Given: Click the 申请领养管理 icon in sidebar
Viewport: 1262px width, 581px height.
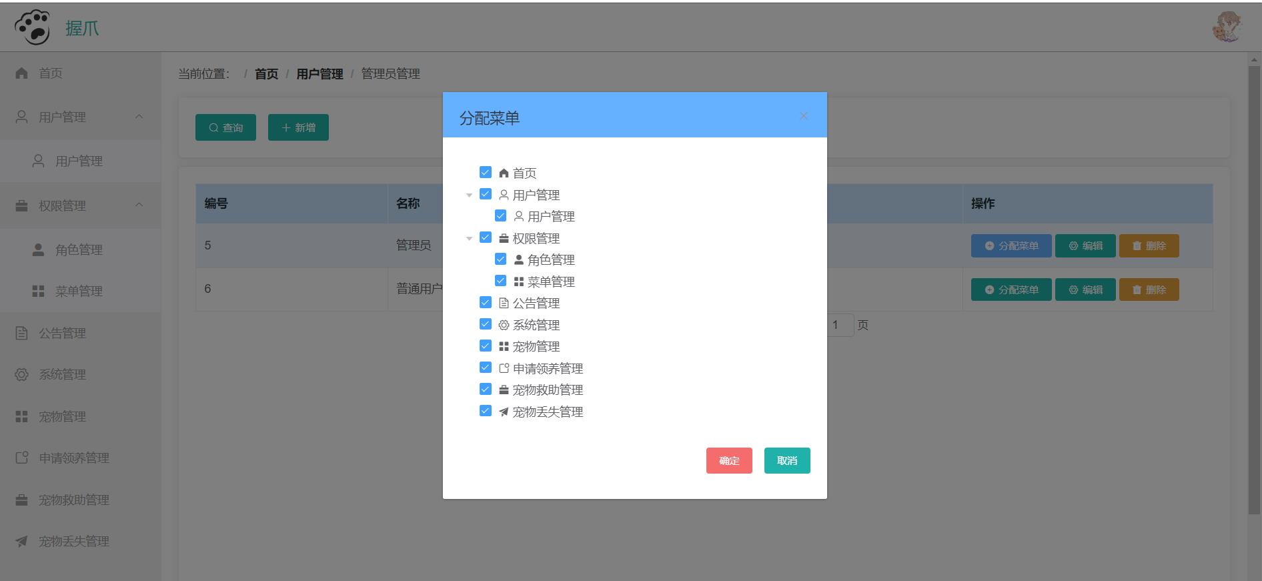Looking at the screenshot, I should (21, 458).
